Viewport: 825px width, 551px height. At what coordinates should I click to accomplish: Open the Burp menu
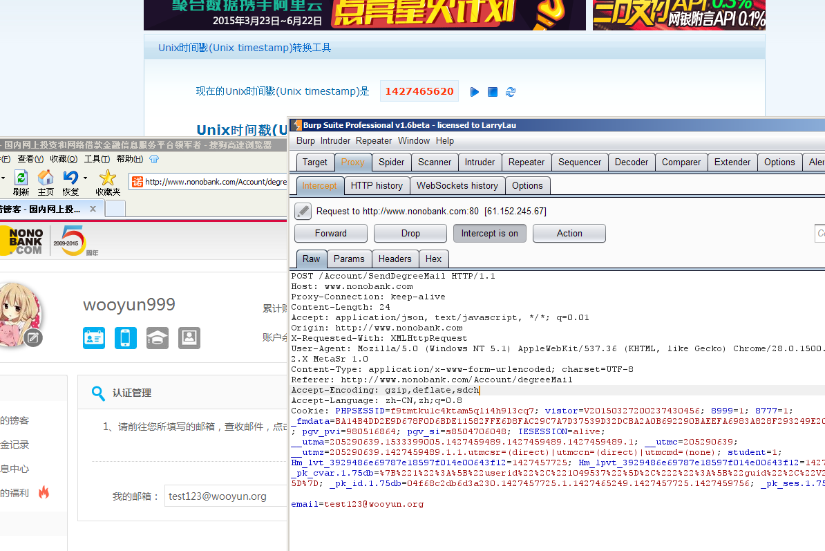305,140
